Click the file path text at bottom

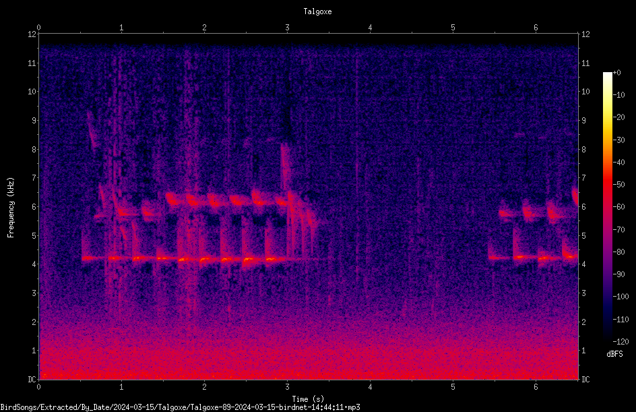point(180,407)
